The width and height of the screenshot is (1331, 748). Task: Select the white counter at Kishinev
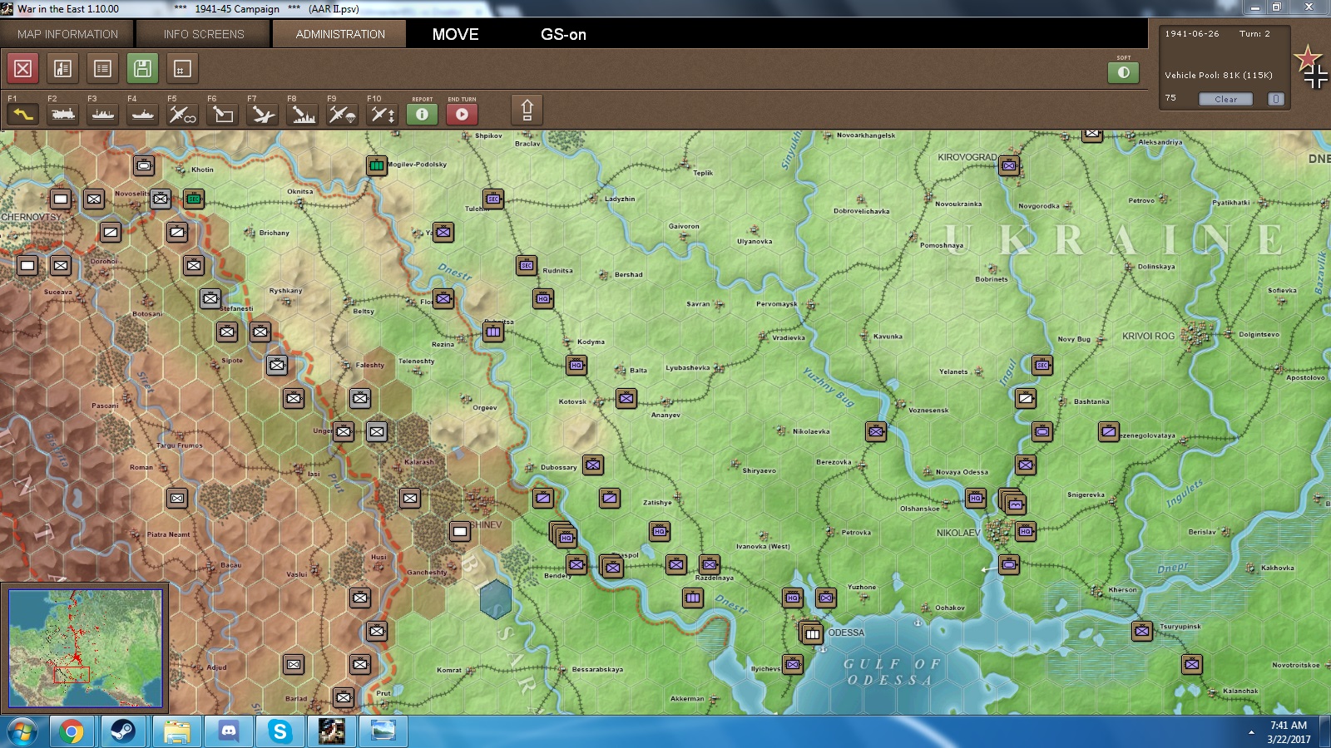coord(460,531)
